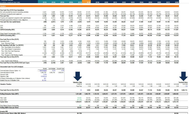189x114 pixels.
Task: Select the 'Plus: Depreciation & Amortization' label
Action: click(11, 47)
